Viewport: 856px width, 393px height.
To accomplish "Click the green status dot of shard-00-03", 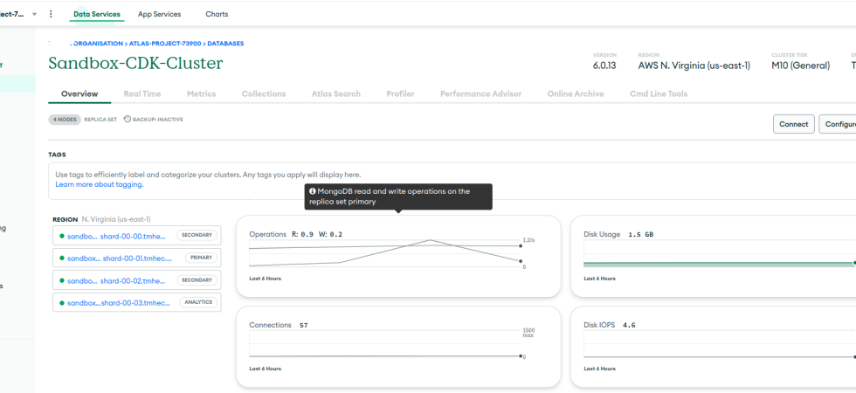I will tap(62, 303).
